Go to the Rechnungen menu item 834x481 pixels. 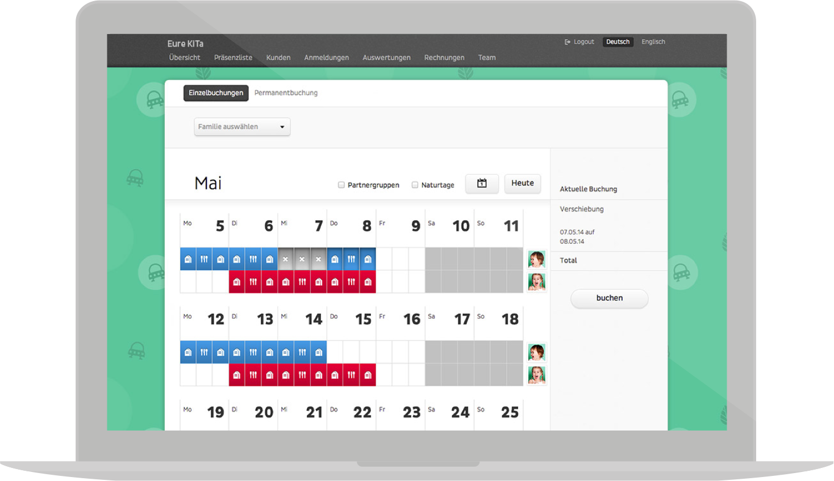click(x=444, y=58)
